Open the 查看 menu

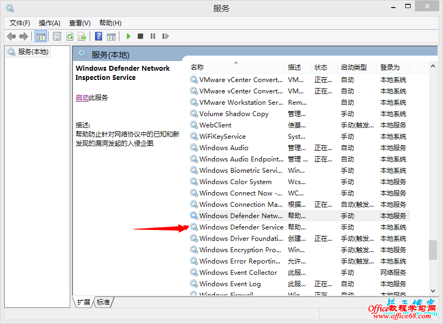tap(79, 23)
